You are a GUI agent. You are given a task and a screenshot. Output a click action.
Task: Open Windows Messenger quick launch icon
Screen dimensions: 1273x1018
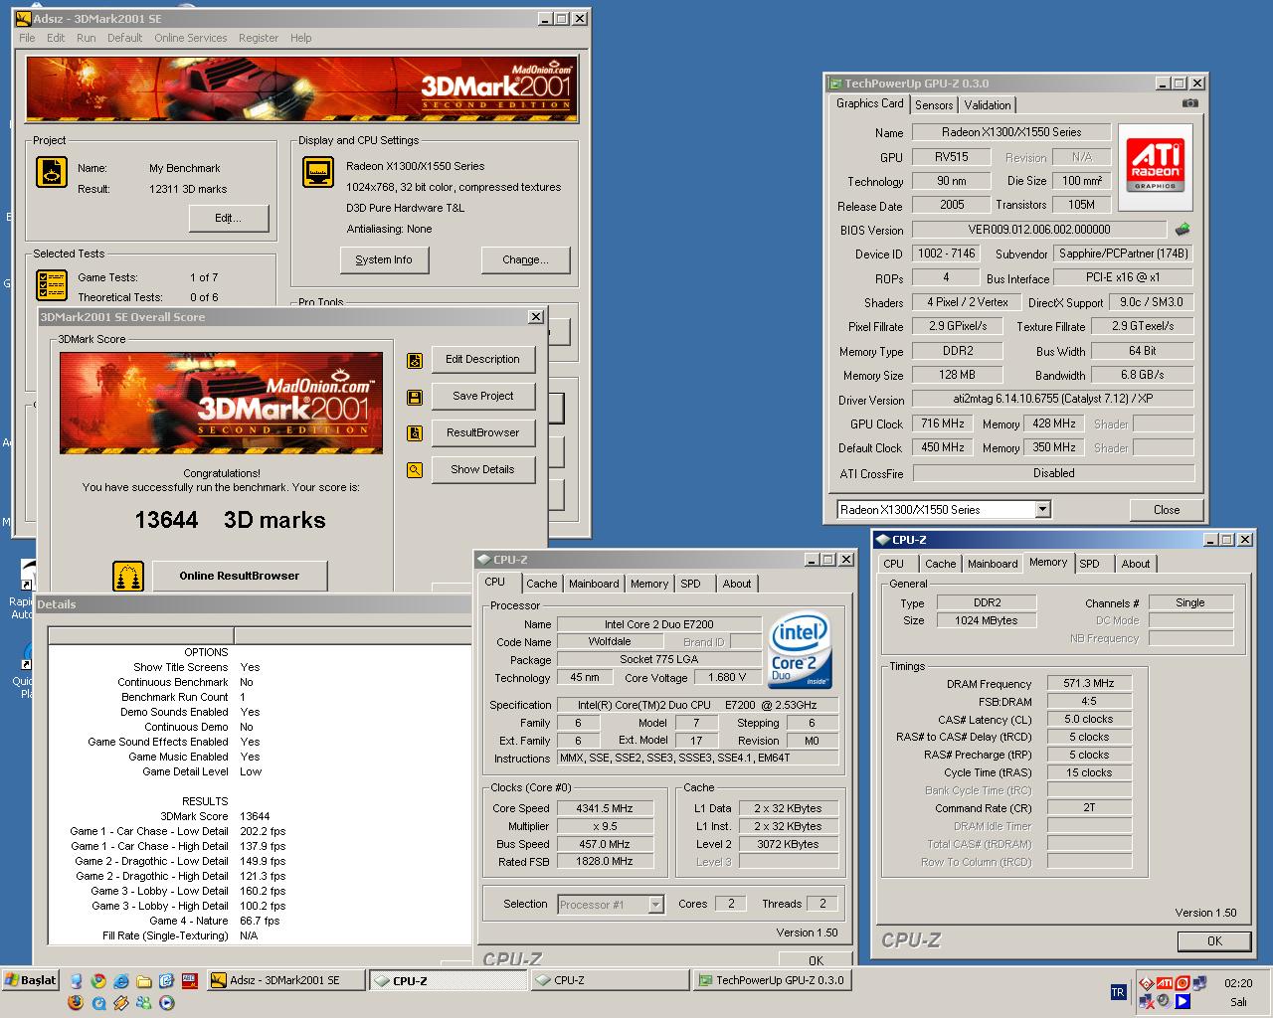[143, 1002]
